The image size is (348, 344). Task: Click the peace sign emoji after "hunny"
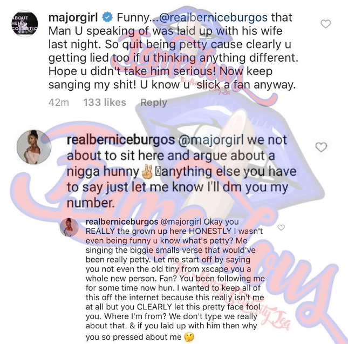(147, 172)
